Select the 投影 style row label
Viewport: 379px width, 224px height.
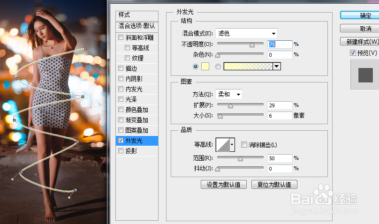[131, 151]
